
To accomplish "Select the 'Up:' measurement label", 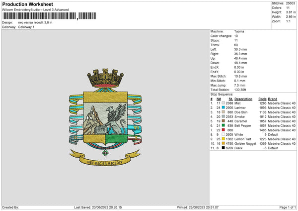I will 213,58.
